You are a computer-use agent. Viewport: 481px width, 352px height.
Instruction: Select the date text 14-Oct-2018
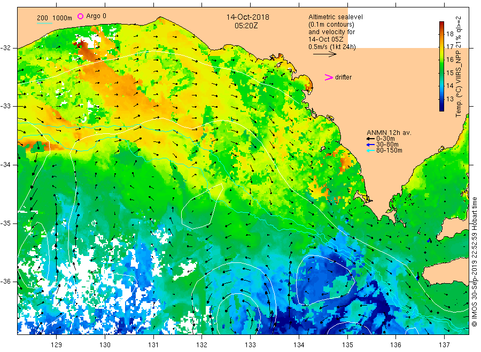click(x=248, y=17)
